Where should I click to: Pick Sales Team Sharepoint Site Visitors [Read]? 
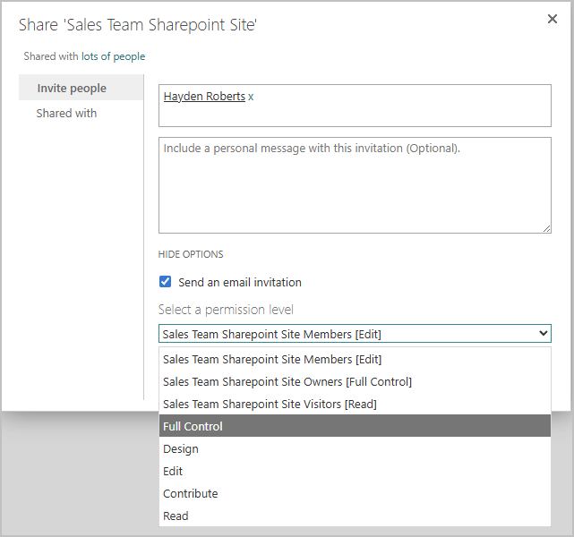tap(270, 405)
